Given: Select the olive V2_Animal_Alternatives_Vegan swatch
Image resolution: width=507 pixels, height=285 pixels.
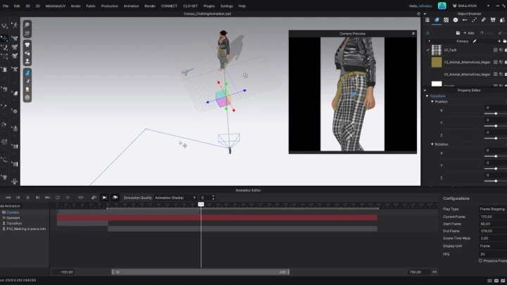Looking at the screenshot, I should point(437,62).
